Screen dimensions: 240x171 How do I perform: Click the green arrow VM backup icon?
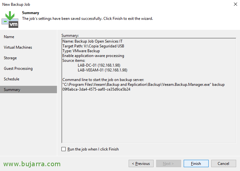[10, 20]
